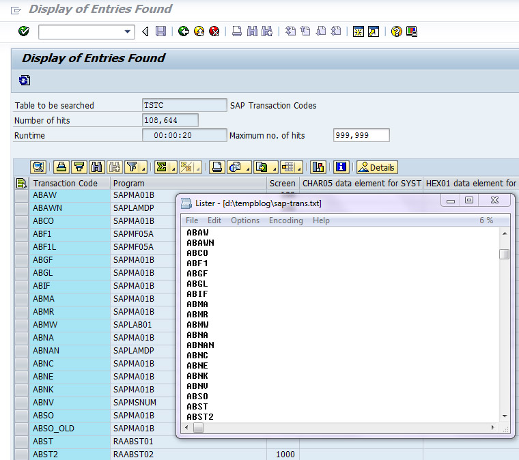Jump to Last Page icon
Image resolution: width=519 pixels, height=460 pixels.
tap(335, 31)
